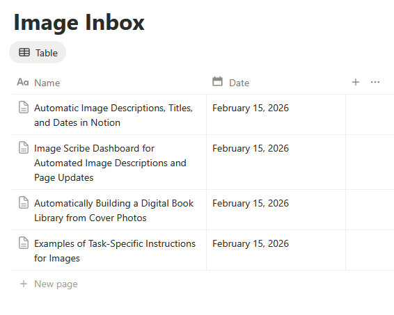Viewport: 394px width, 315px height.
Task: Click the table grid icon in Table tab
Action: coord(24,52)
